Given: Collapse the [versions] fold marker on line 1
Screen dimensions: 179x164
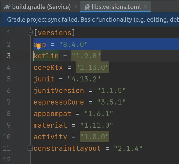Looking at the screenshot, I should pyautogui.click(x=30, y=33).
